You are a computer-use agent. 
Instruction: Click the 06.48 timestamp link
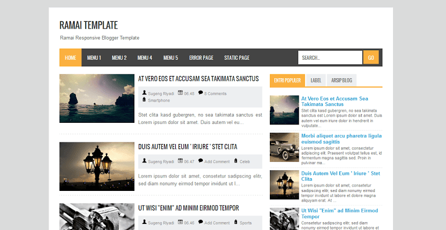point(189,94)
